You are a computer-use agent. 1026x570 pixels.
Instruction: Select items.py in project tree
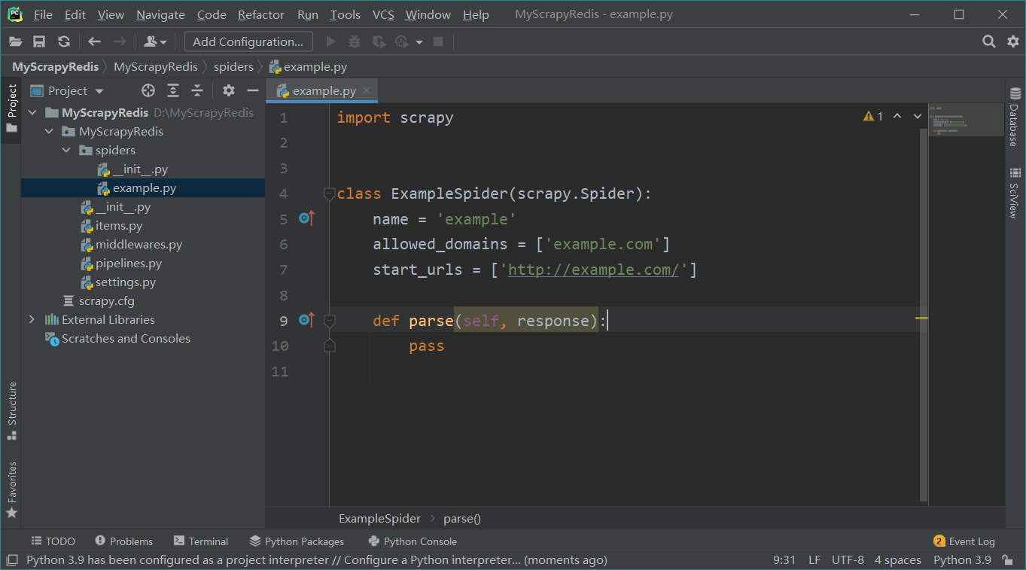tap(119, 226)
